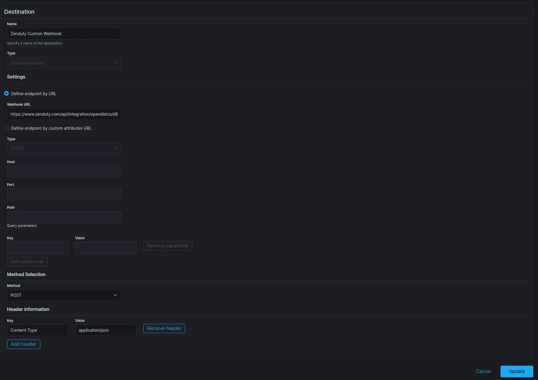
Task: Open the Custom webhook type dropdown
Action: [64, 63]
